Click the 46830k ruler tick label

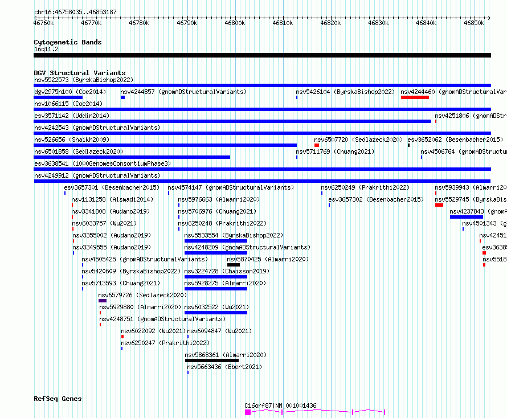(x=379, y=23)
